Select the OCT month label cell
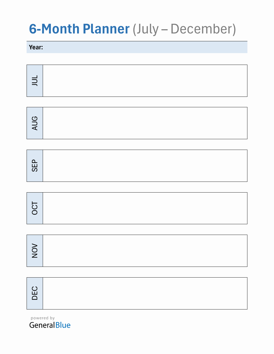The height and width of the screenshot is (354, 274). [35, 208]
